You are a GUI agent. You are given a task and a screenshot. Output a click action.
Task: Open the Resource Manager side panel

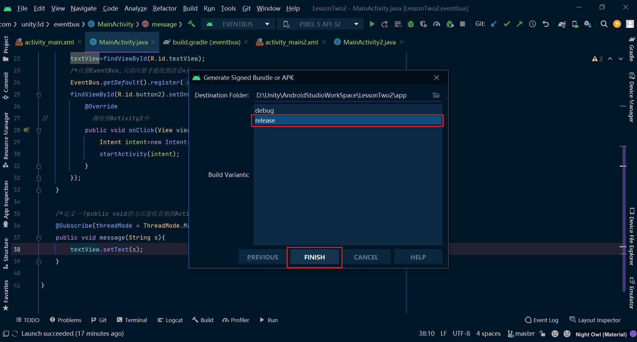coord(6,140)
